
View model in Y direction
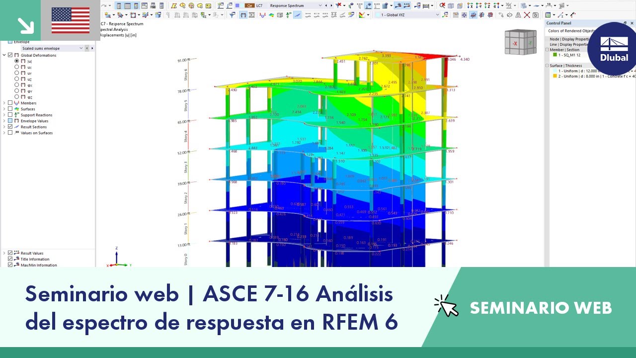pyautogui.click(x=479, y=5)
